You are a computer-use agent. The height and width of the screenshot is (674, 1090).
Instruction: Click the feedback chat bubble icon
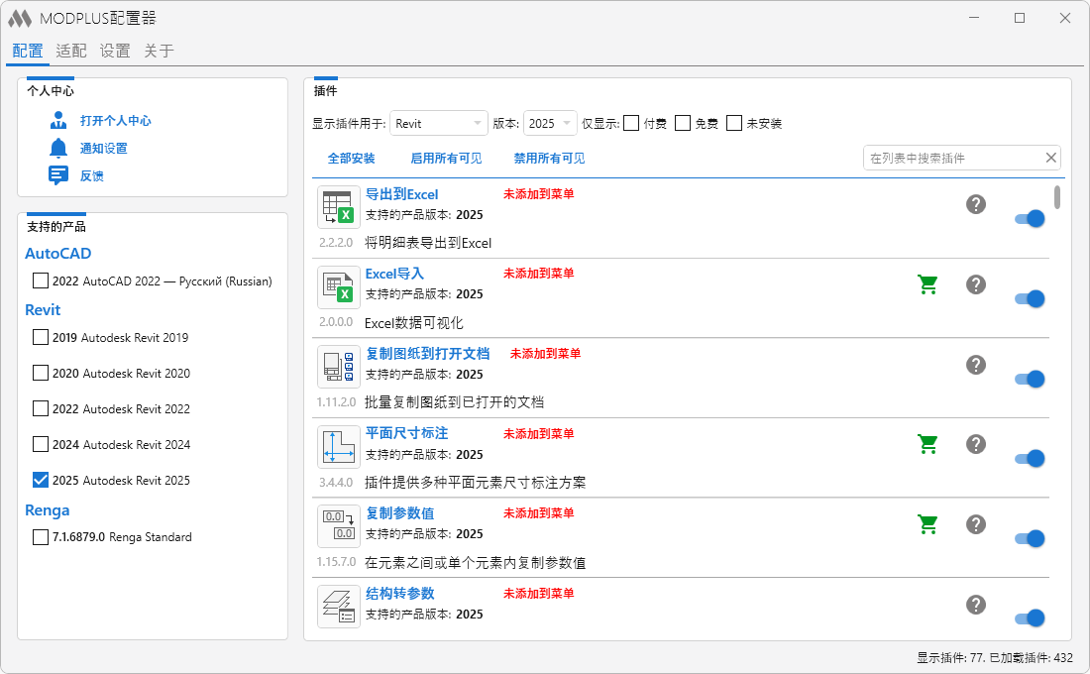(58, 175)
